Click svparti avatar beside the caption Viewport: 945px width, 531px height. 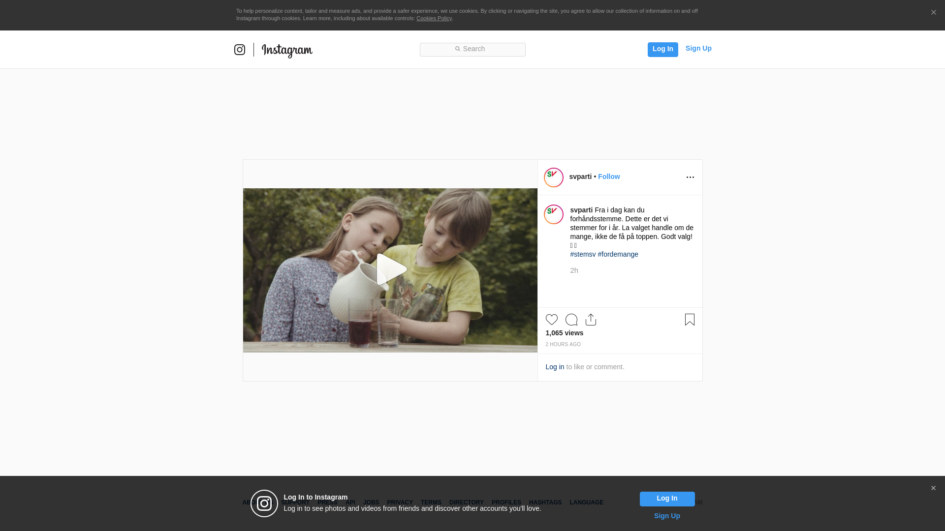[553, 214]
